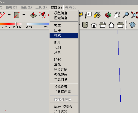Open the 图层 layers window

click(x=64, y=43)
